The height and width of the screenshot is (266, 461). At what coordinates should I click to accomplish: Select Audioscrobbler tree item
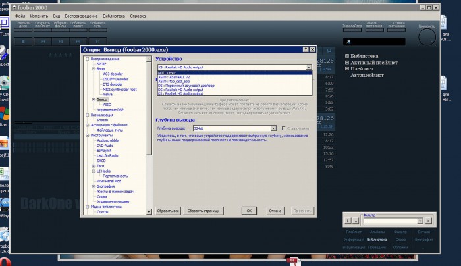point(108,140)
